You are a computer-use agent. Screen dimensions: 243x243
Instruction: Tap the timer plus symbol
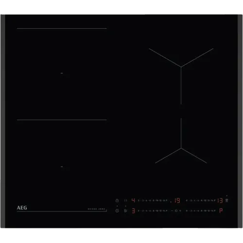click(x=180, y=211)
